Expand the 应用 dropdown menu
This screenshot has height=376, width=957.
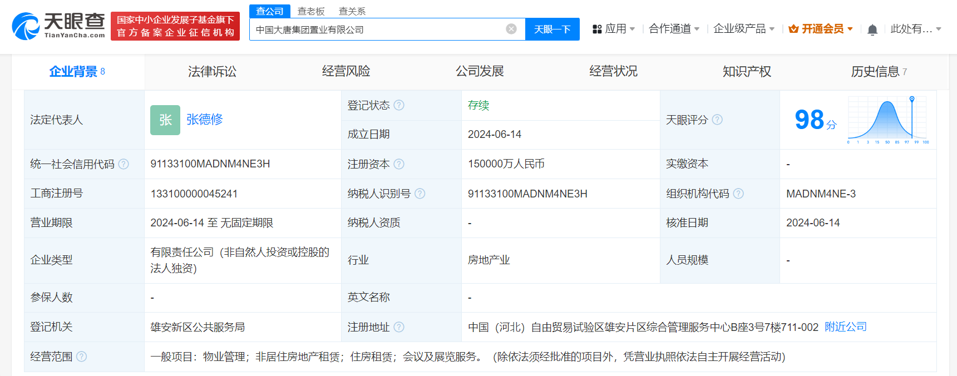click(x=614, y=29)
